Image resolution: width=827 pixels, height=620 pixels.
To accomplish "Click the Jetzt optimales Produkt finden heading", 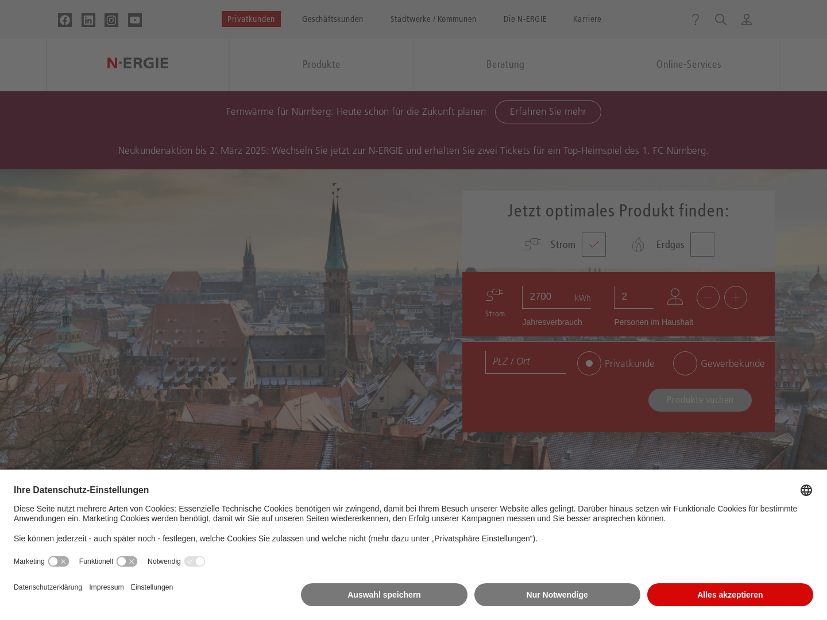I will click(x=619, y=211).
